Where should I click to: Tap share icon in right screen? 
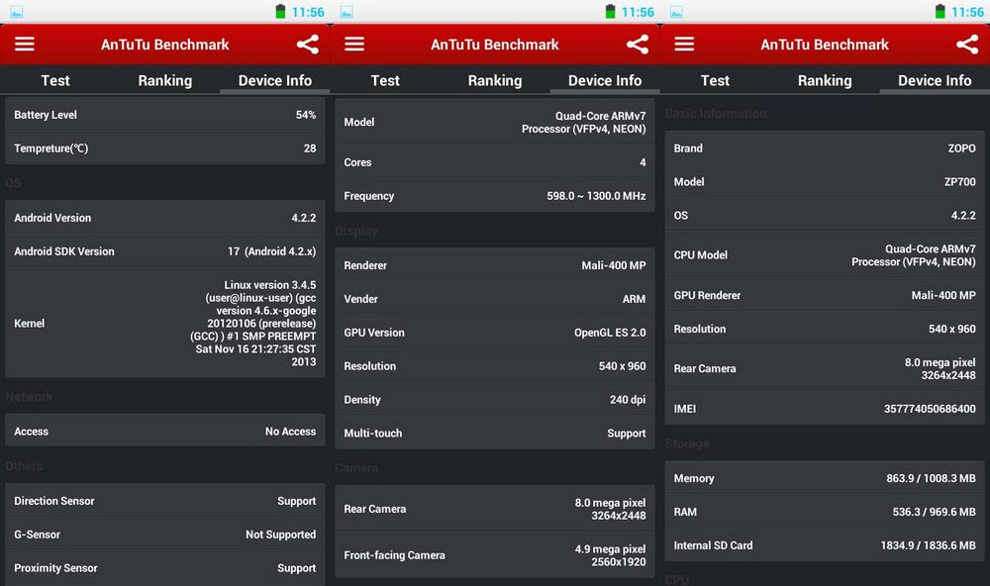967,45
